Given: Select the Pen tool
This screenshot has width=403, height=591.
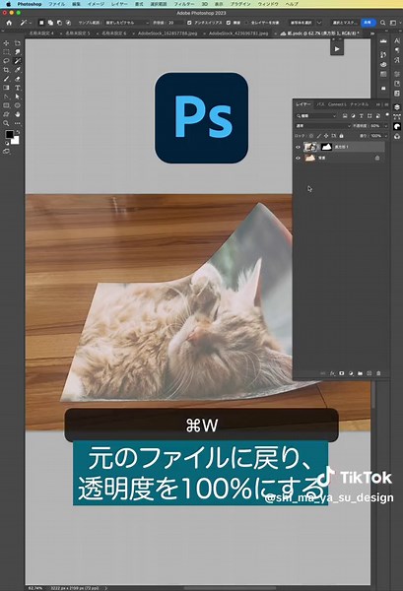Looking at the screenshot, I should coord(6,97).
